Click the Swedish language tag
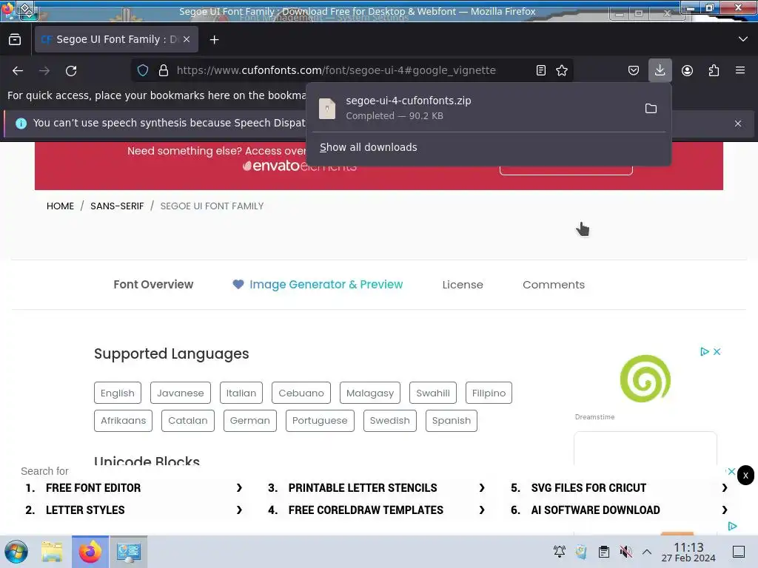The height and width of the screenshot is (568, 758). pyautogui.click(x=389, y=421)
